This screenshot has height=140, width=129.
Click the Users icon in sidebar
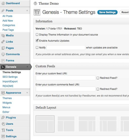(3, 124)
